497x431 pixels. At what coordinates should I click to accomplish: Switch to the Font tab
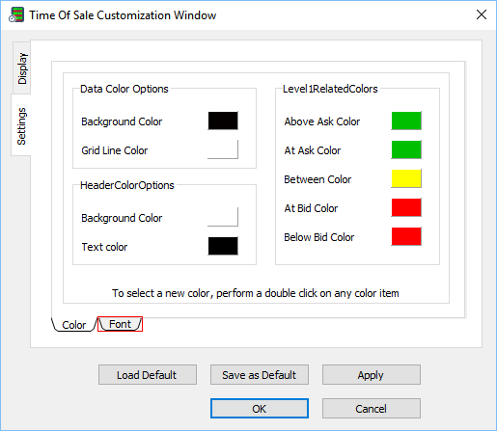(120, 324)
